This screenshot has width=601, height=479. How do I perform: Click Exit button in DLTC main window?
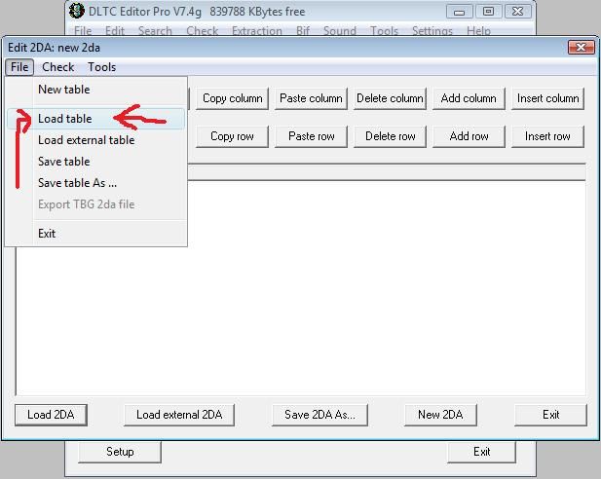coord(481,452)
